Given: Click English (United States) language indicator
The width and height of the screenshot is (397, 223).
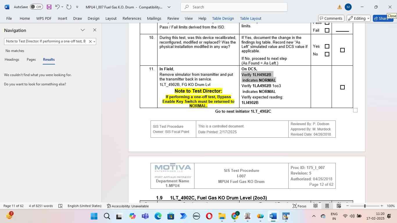Looking at the screenshot, I should (85, 206).
